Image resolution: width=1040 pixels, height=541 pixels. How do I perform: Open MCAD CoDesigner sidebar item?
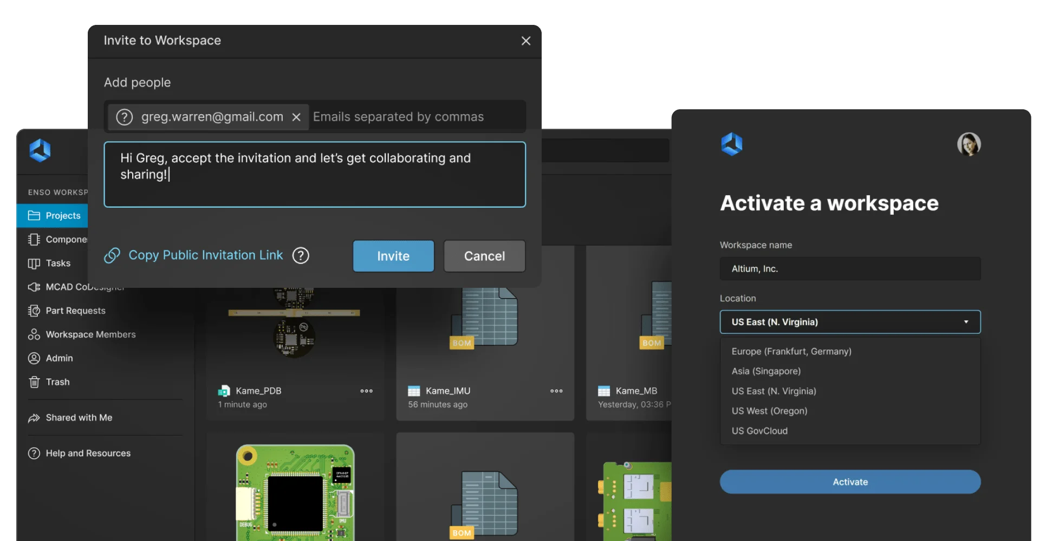tap(76, 287)
